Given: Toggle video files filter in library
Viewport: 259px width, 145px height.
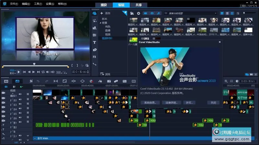Looking at the screenshot, I should [x=145, y=13].
